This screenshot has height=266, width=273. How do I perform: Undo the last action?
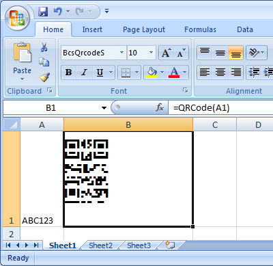pyautogui.click(x=58, y=11)
